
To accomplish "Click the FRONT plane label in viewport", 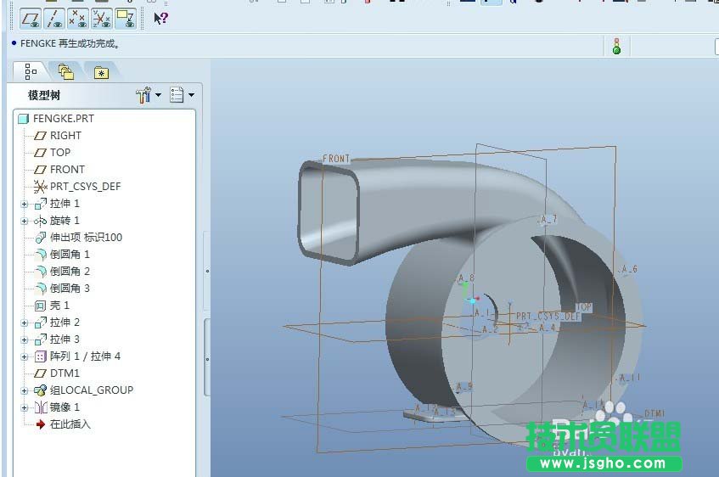I will 336,159.
